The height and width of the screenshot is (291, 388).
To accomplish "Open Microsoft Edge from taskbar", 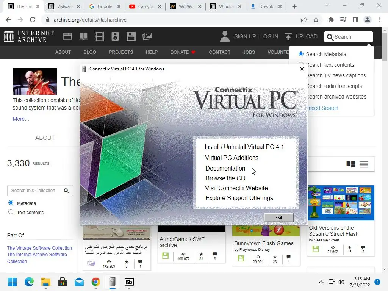I will pyautogui.click(x=29, y=282).
